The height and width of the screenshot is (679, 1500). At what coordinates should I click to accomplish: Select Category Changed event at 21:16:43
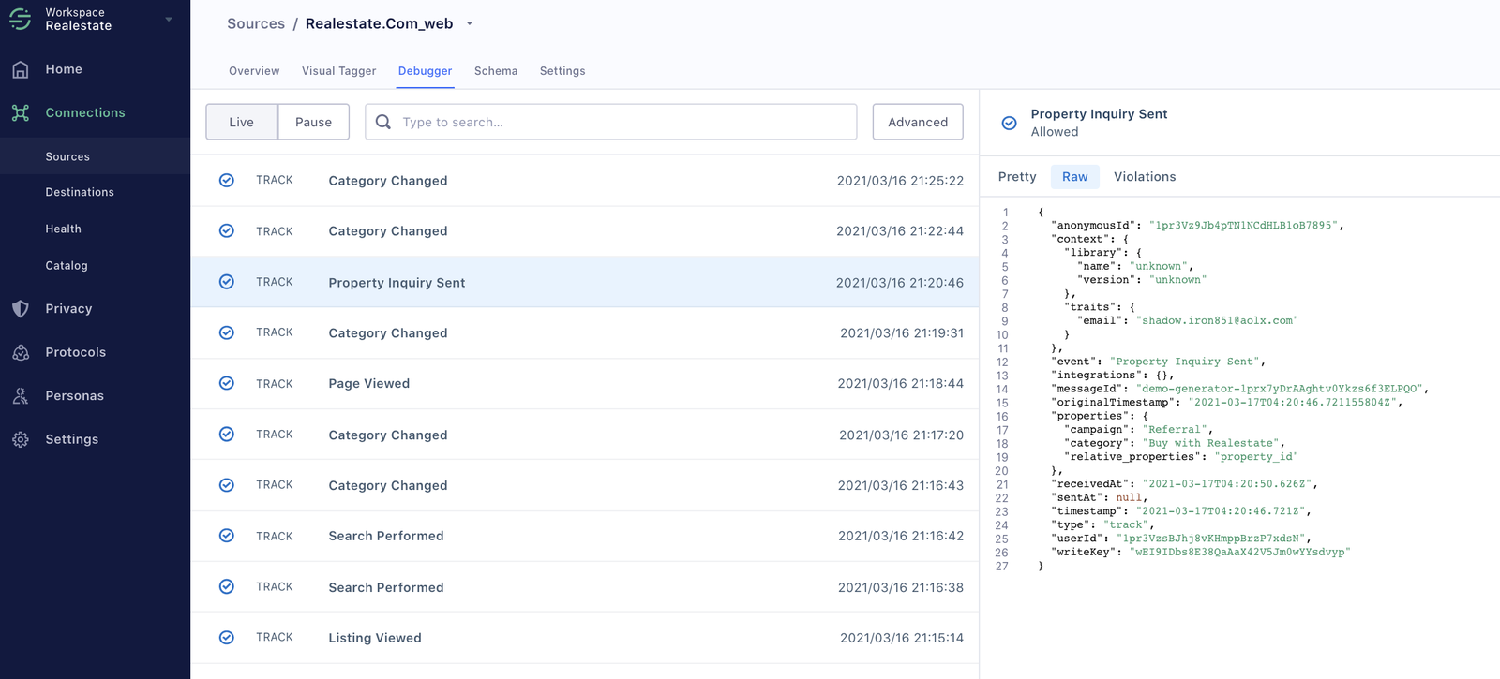point(585,485)
